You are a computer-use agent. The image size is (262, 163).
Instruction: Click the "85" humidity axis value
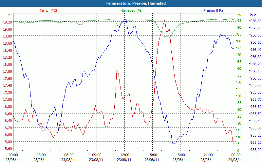(239, 34)
